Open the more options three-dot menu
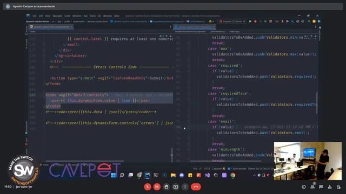346x194 pixels. pyautogui.click(x=185, y=187)
